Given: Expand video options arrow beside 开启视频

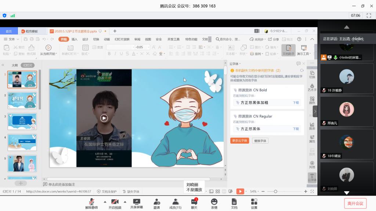Looking at the screenshot, I should (125, 201).
